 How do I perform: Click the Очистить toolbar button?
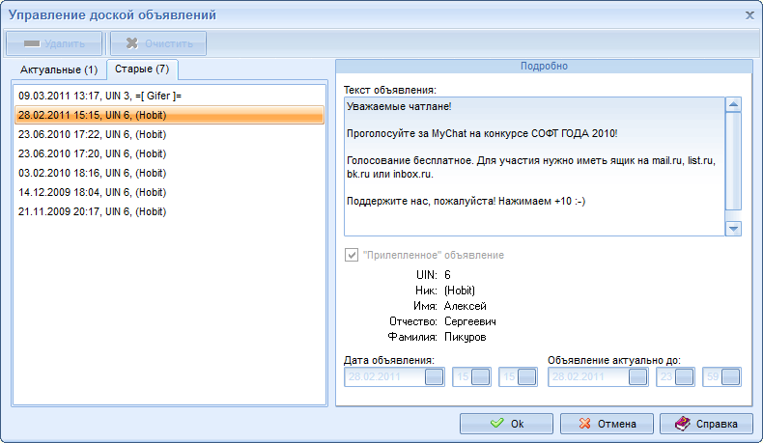coord(158,43)
